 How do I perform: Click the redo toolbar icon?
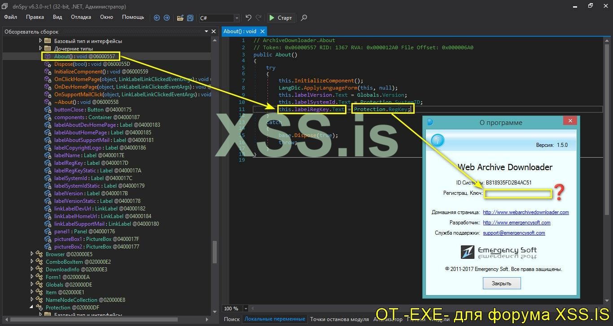pyautogui.click(x=258, y=18)
